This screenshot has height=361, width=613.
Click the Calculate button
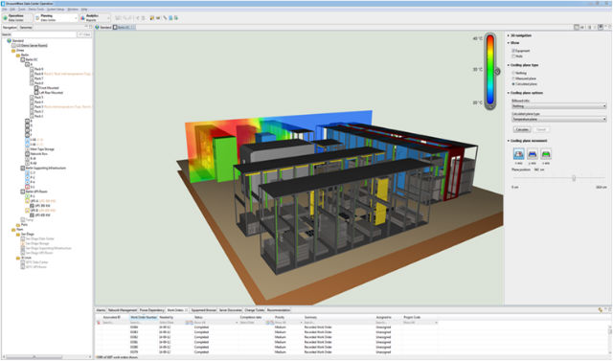click(x=521, y=129)
